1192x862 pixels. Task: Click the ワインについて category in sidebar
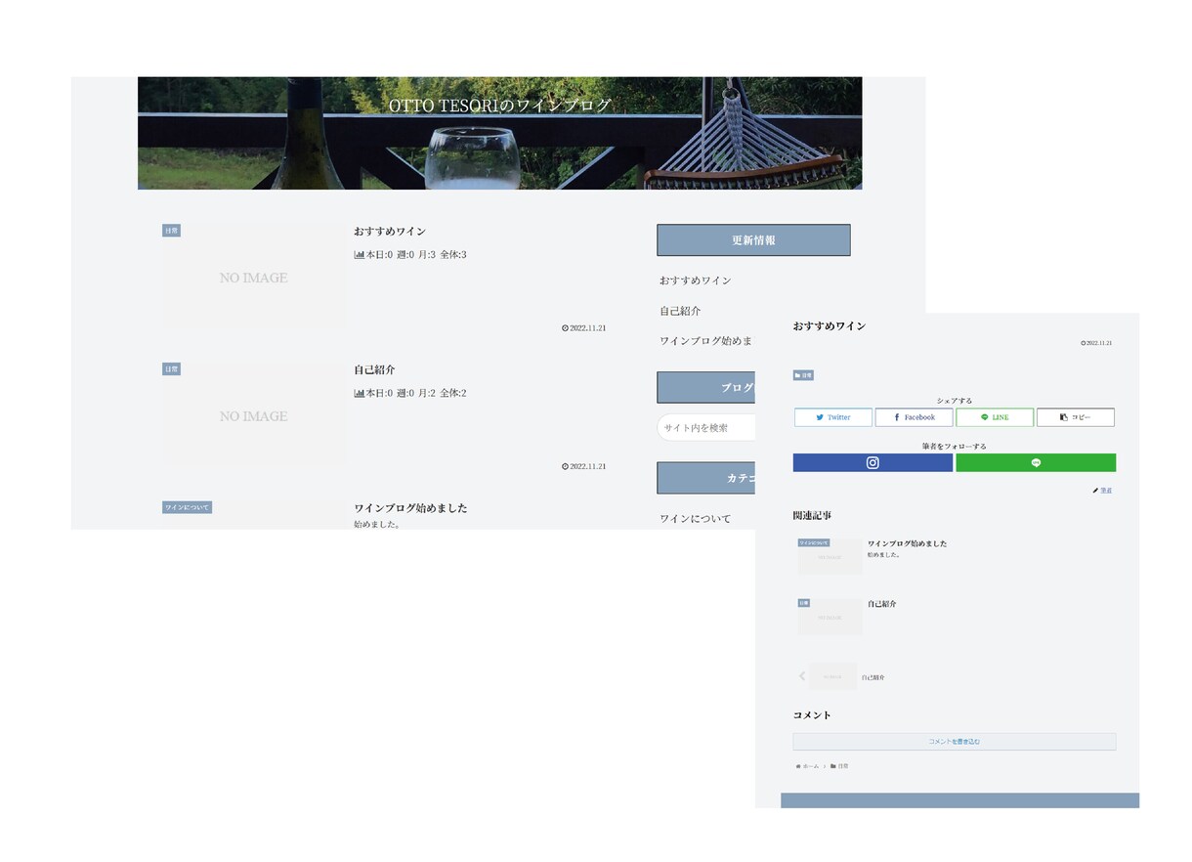click(x=695, y=519)
